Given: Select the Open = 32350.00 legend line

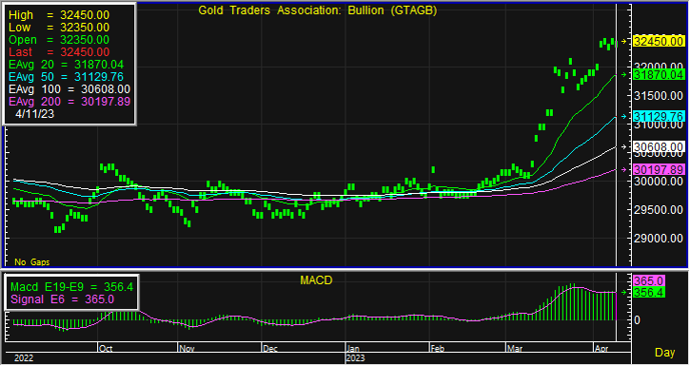Looking at the screenshot, I should [59, 40].
